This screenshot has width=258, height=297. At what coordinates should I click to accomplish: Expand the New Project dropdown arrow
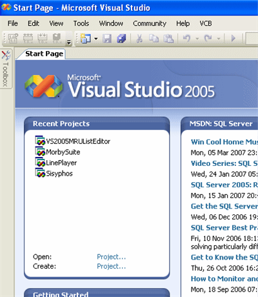click(96, 39)
